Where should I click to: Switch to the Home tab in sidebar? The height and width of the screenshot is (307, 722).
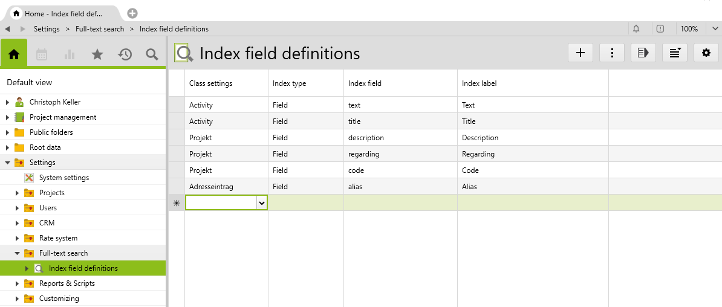14,54
